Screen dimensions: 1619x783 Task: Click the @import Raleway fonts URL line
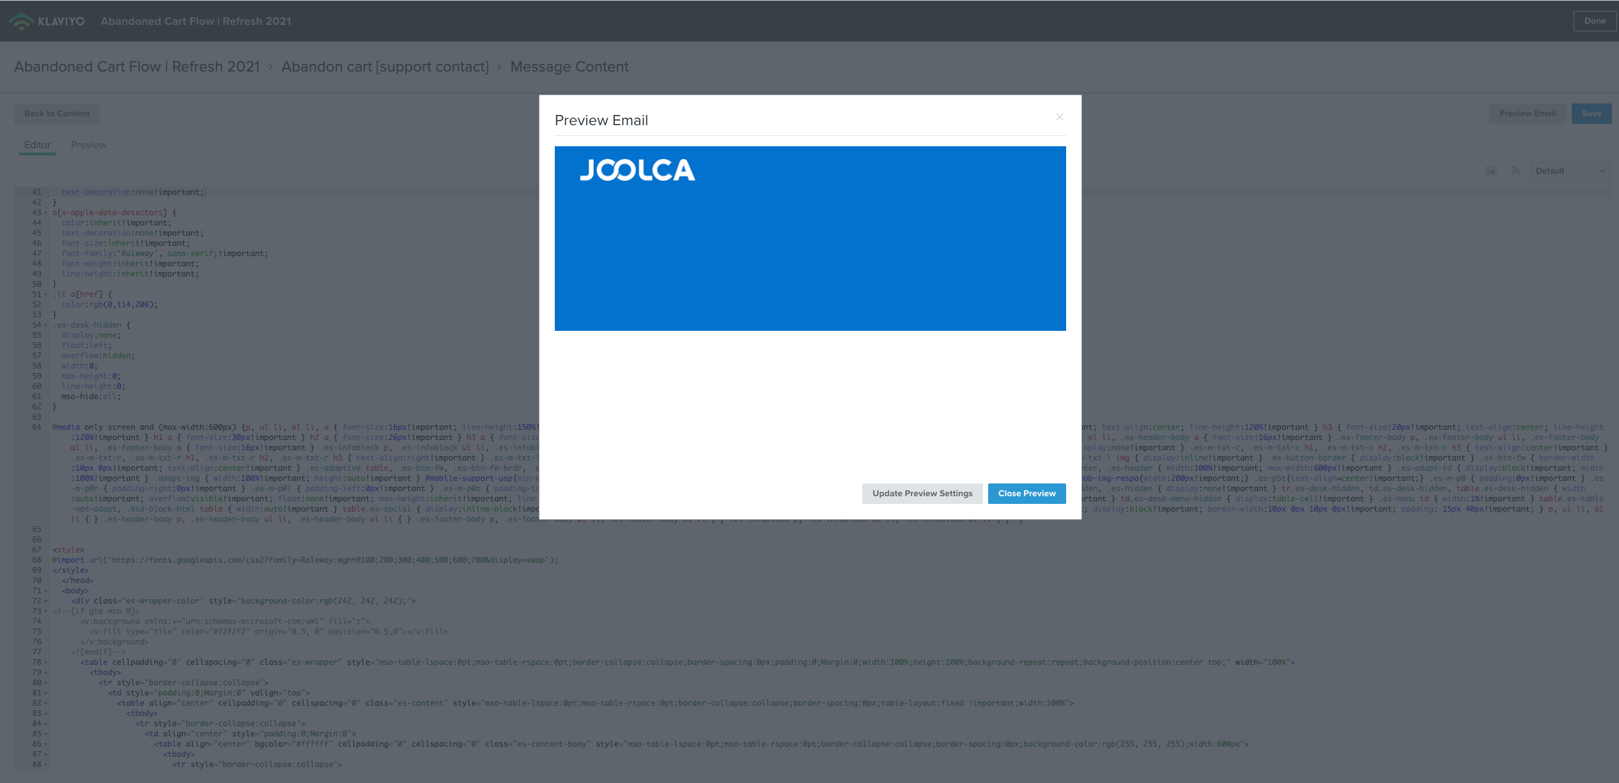pyautogui.click(x=305, y=560)
